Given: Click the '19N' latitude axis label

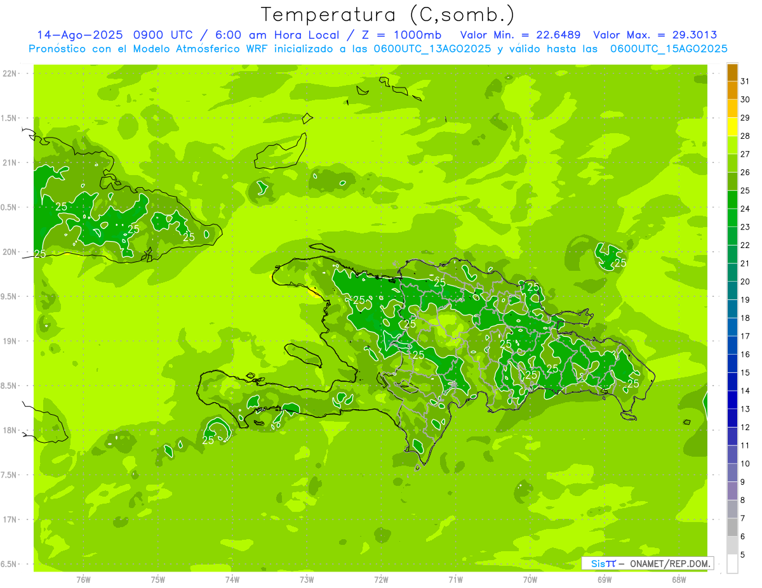Looking at the screenshot, I should point(10,341).
